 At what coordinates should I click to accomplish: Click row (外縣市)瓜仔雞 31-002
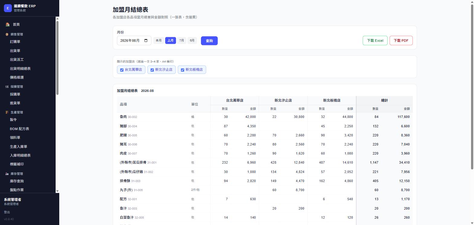click(x=265, y=172)
